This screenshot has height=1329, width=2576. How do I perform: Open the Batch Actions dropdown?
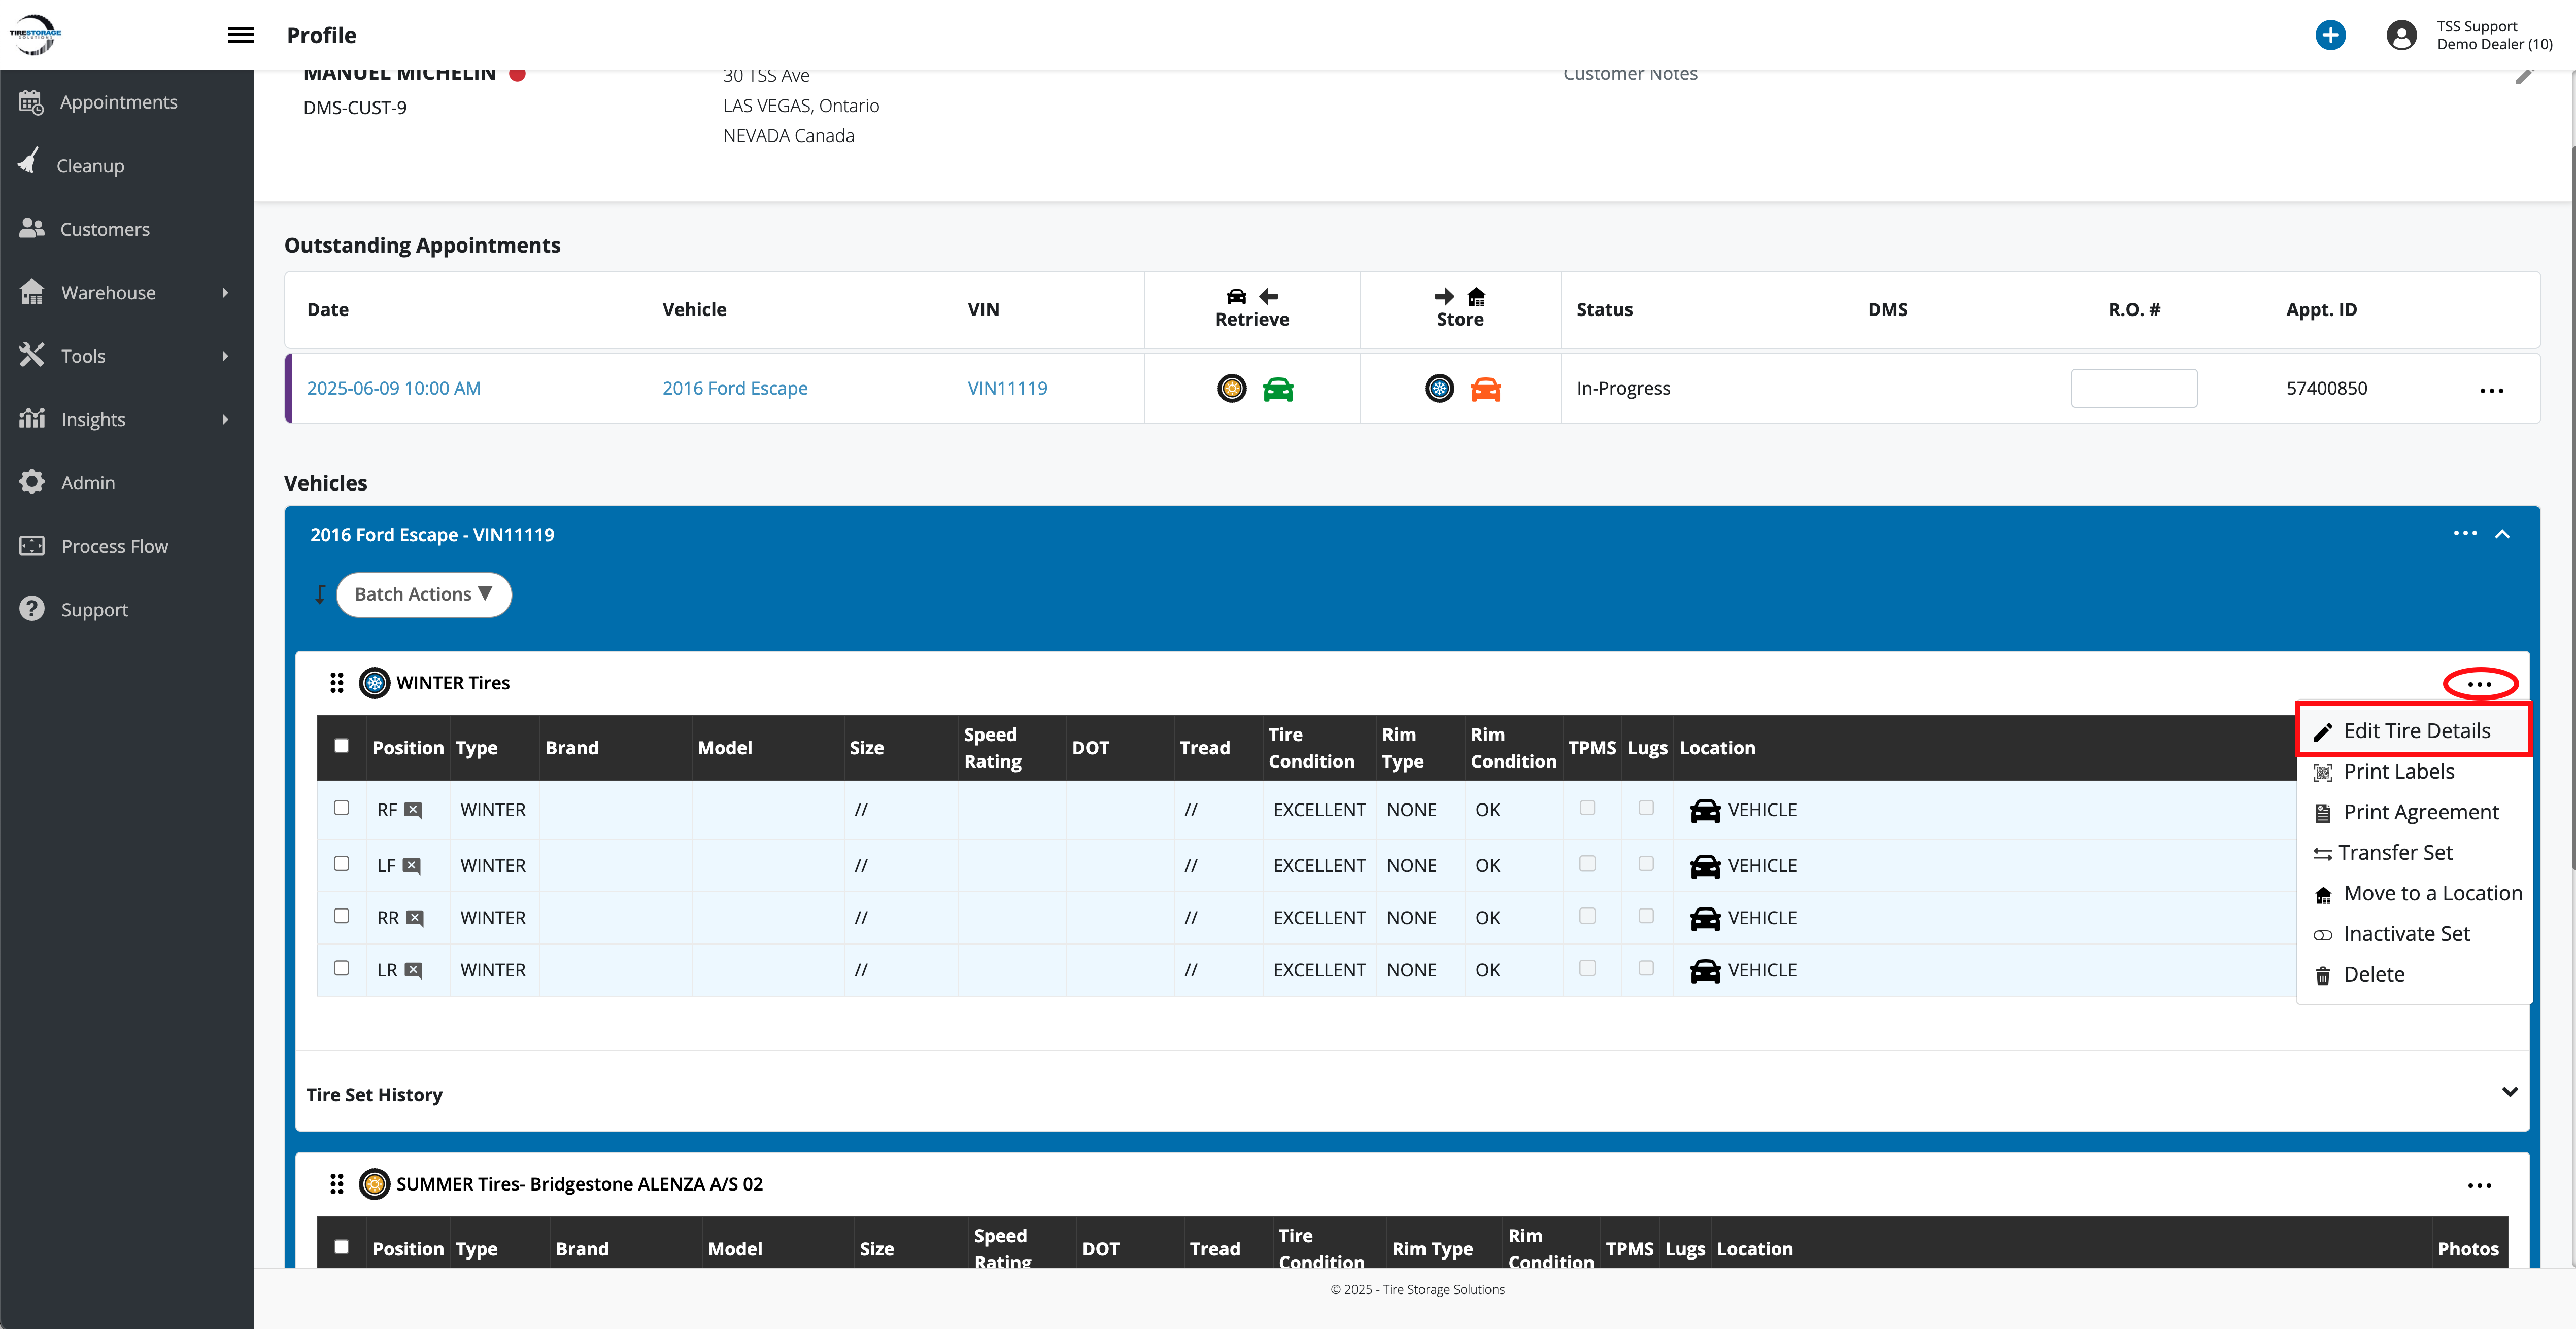point(423,594)
